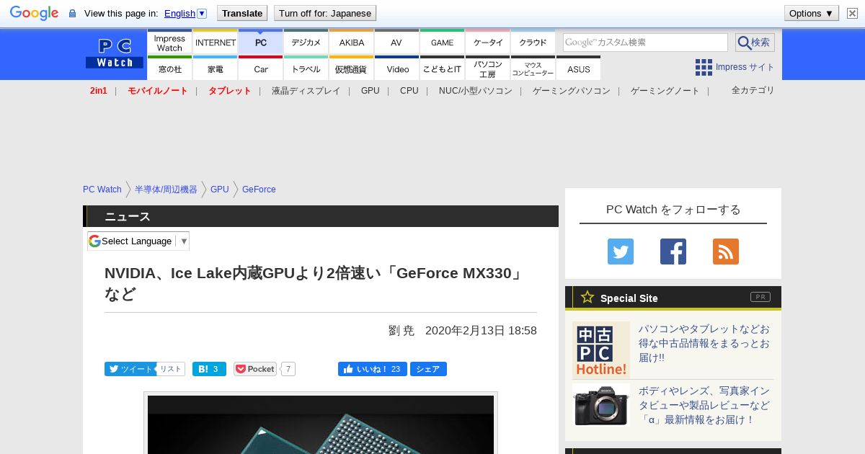Click the author name 劉 尭
The image size is (865, 454).
pos(402,331)
